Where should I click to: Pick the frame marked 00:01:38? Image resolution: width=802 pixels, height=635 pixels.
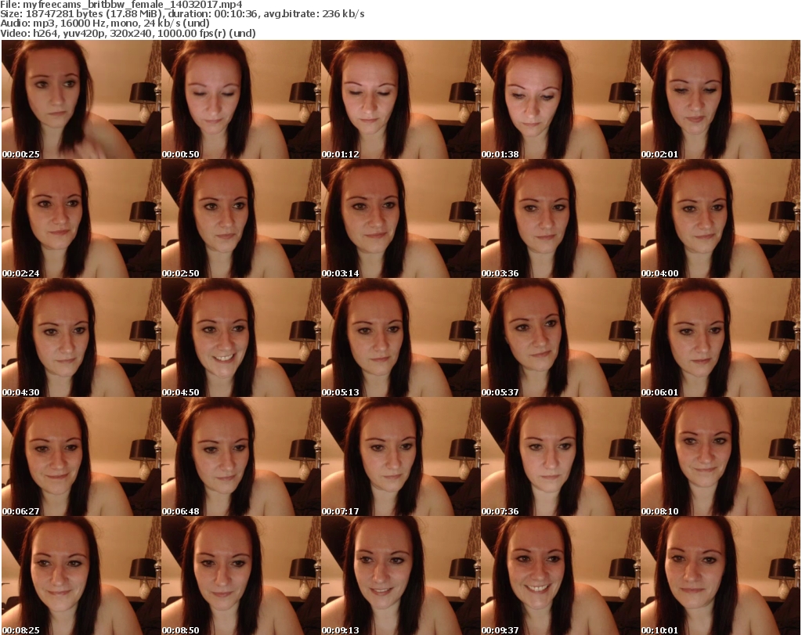click(560, 99)
